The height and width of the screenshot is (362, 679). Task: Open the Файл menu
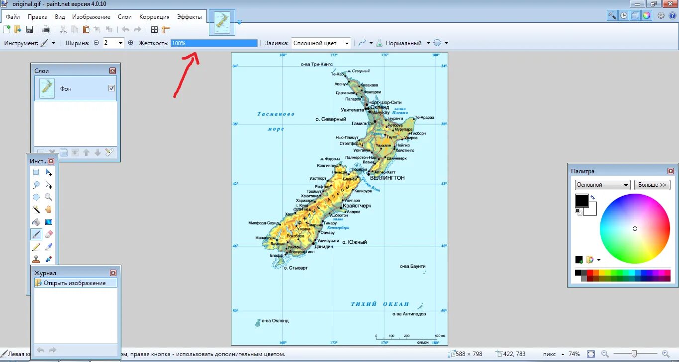point(13,17)
